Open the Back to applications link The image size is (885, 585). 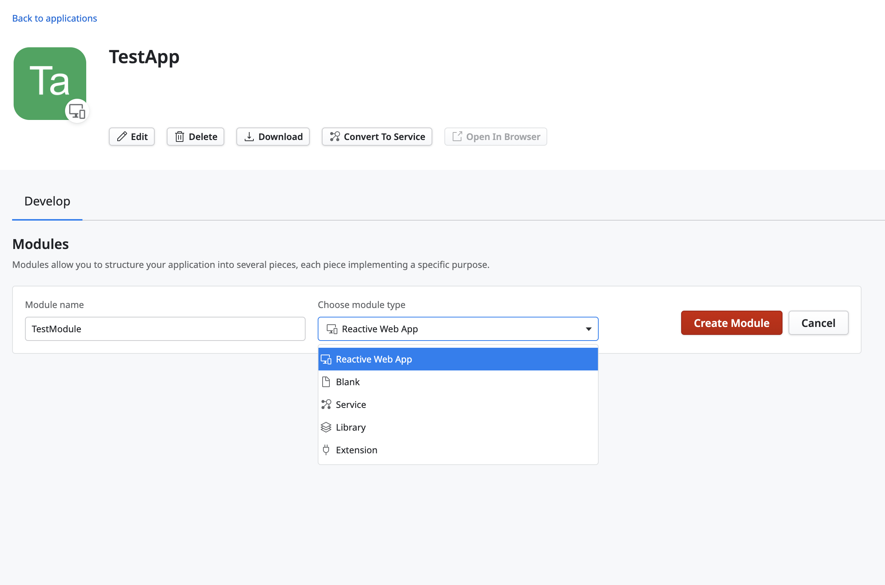click(x=54, y=18)
